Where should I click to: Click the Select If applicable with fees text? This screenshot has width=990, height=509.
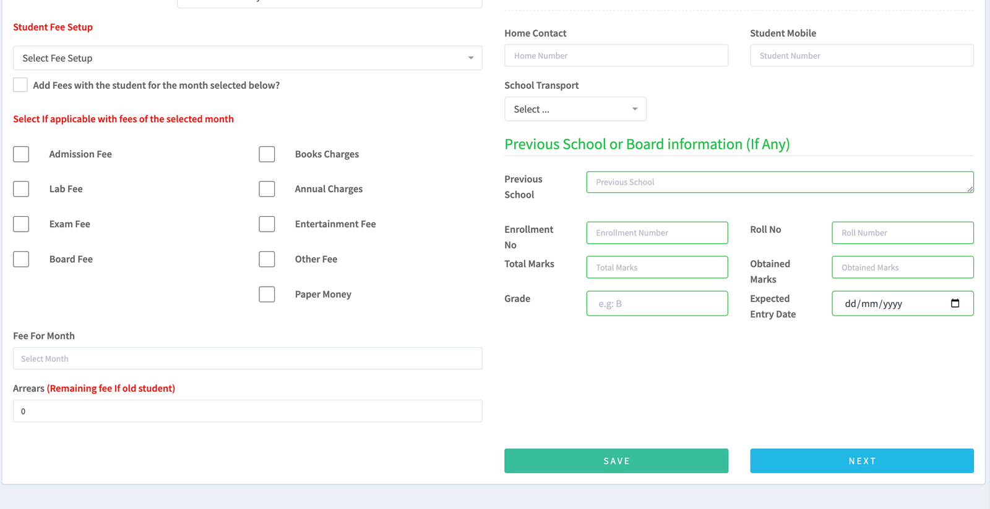(123, 119)
